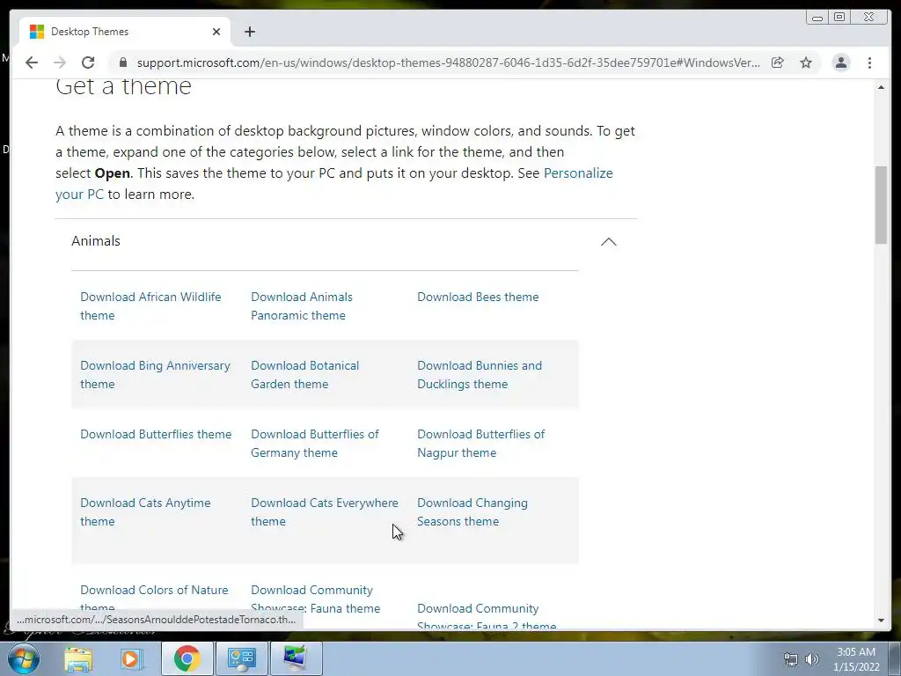
Task: Click the network tray icon
Action: [x=791, y=659]
